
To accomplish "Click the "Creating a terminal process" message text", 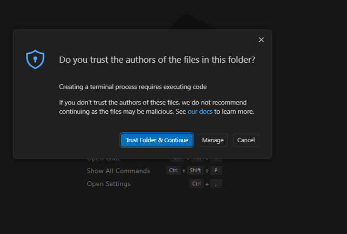I will [x=133, y=87].
